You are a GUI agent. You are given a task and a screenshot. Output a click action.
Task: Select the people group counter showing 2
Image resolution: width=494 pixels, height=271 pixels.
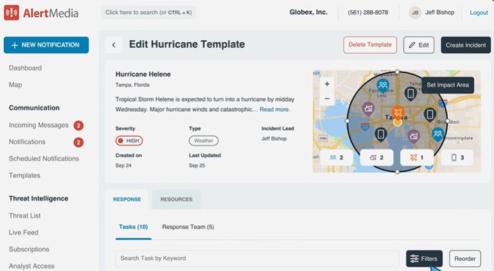[337, 157]
